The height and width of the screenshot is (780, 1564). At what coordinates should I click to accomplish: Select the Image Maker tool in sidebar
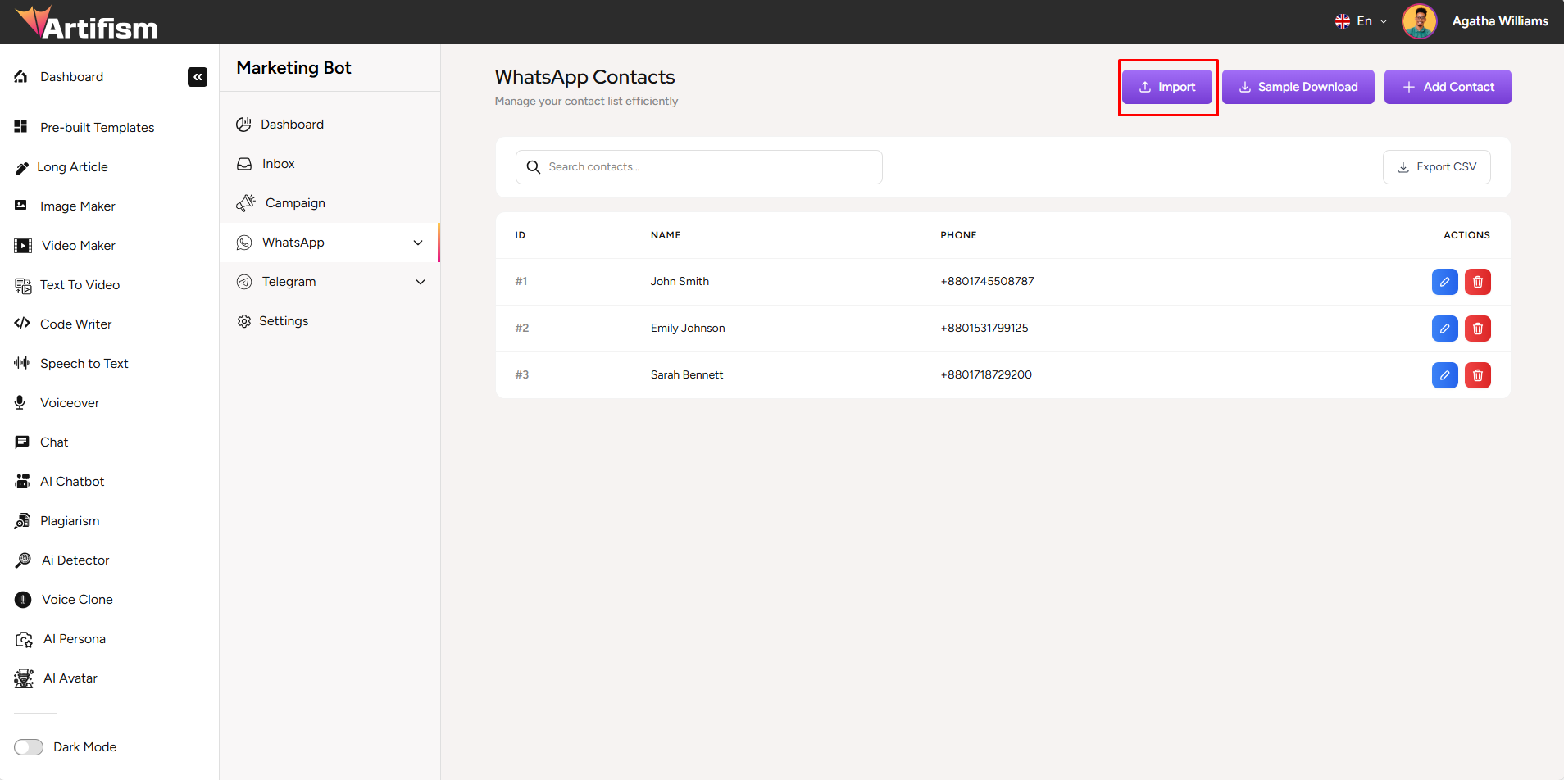(x=77, y=206)
